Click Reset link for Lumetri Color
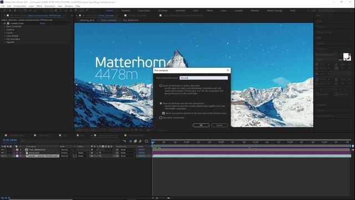Image resolution: width=355 pixels, height=200 pixels. tap(42, 23)
